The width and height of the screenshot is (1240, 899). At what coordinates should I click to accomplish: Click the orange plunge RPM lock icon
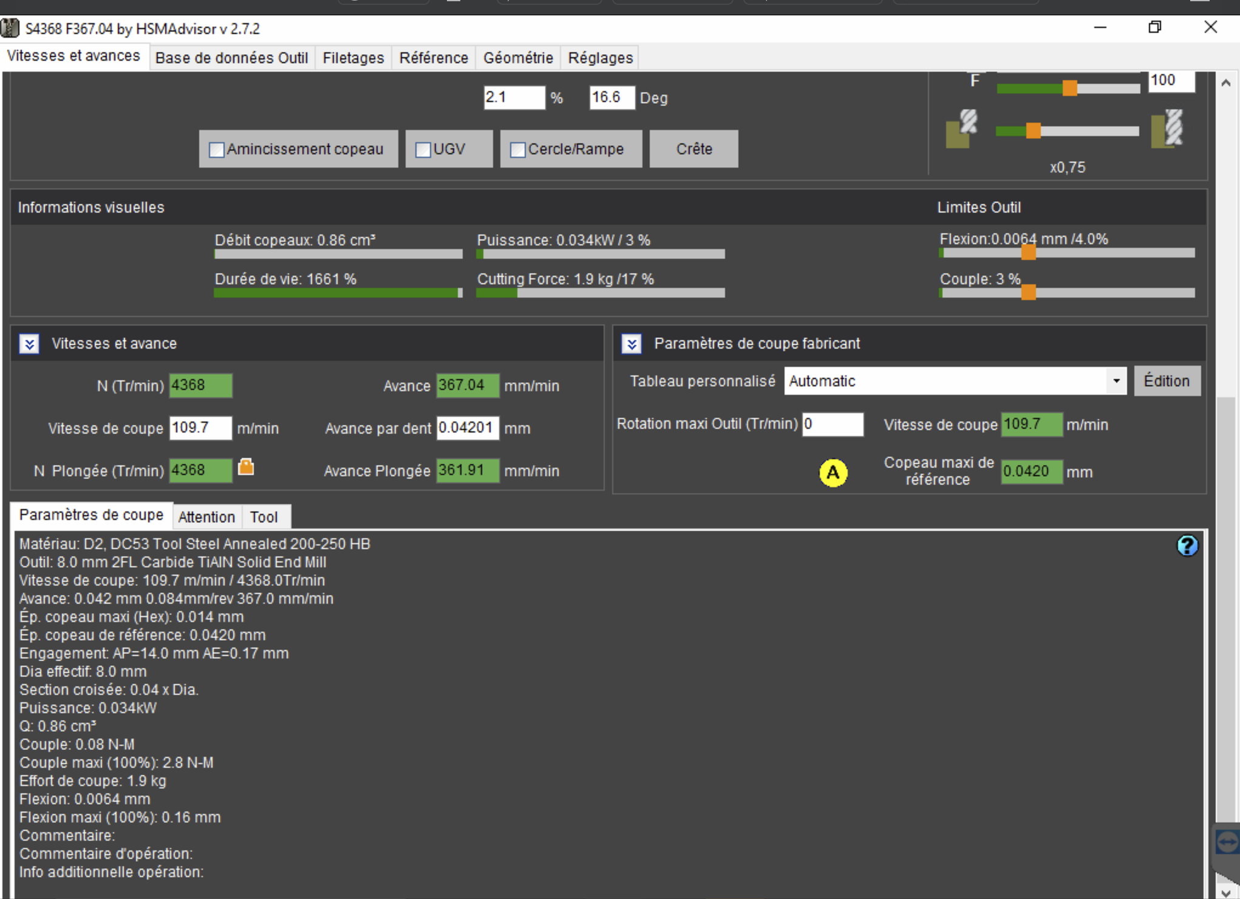[x=246, y=467]
